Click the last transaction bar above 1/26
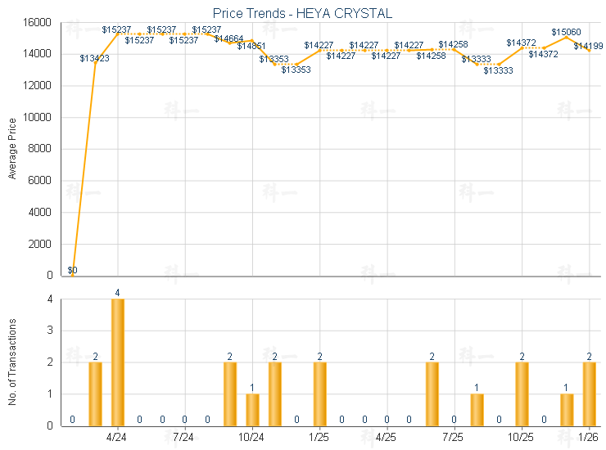 [x=589, y=394]
